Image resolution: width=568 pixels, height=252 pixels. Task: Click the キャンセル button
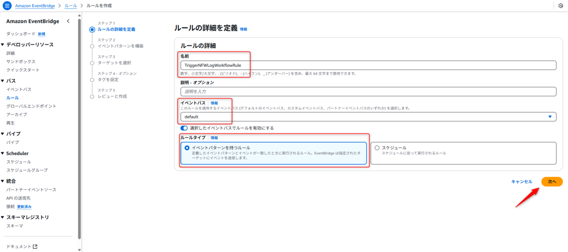click(522, 181)
